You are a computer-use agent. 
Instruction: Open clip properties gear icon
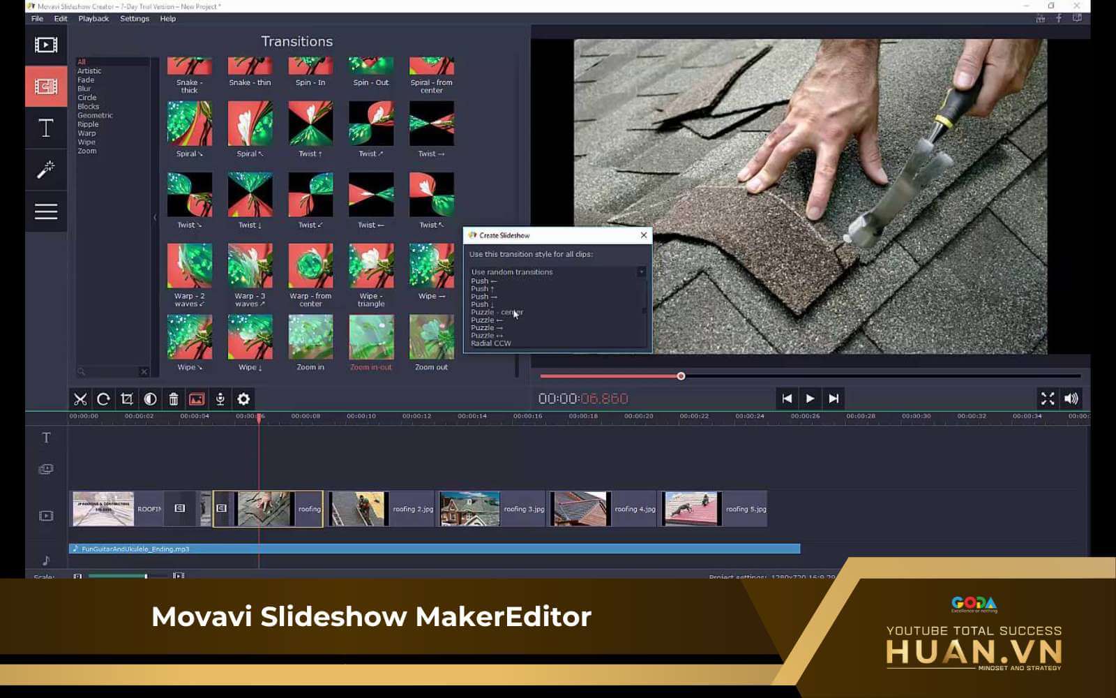click(x=243, y=399)
